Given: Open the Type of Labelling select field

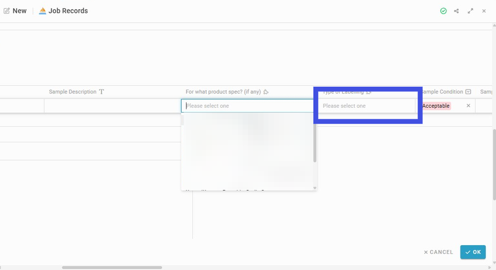Looking at the screenshot, I should click(x=367, y=106).
